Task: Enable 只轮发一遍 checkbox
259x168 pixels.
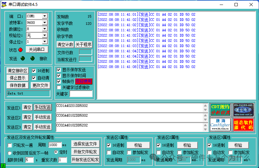Action: 10,145
